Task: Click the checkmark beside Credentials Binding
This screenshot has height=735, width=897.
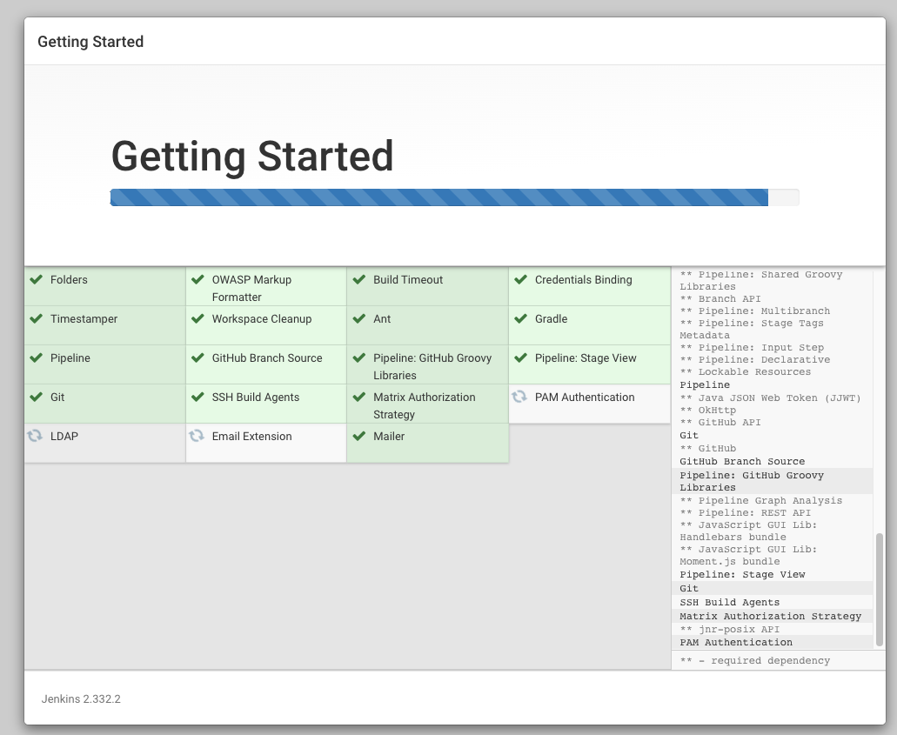Action: 520,280
